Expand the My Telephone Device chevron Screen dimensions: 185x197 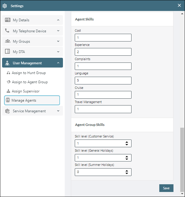58,31
